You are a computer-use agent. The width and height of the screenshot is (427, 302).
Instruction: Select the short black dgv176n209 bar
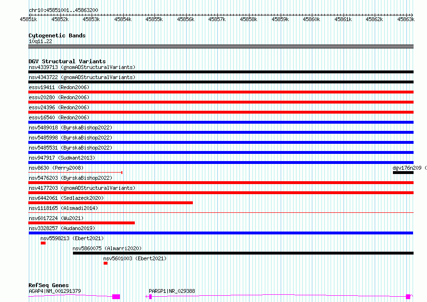(x=403, y=173)
